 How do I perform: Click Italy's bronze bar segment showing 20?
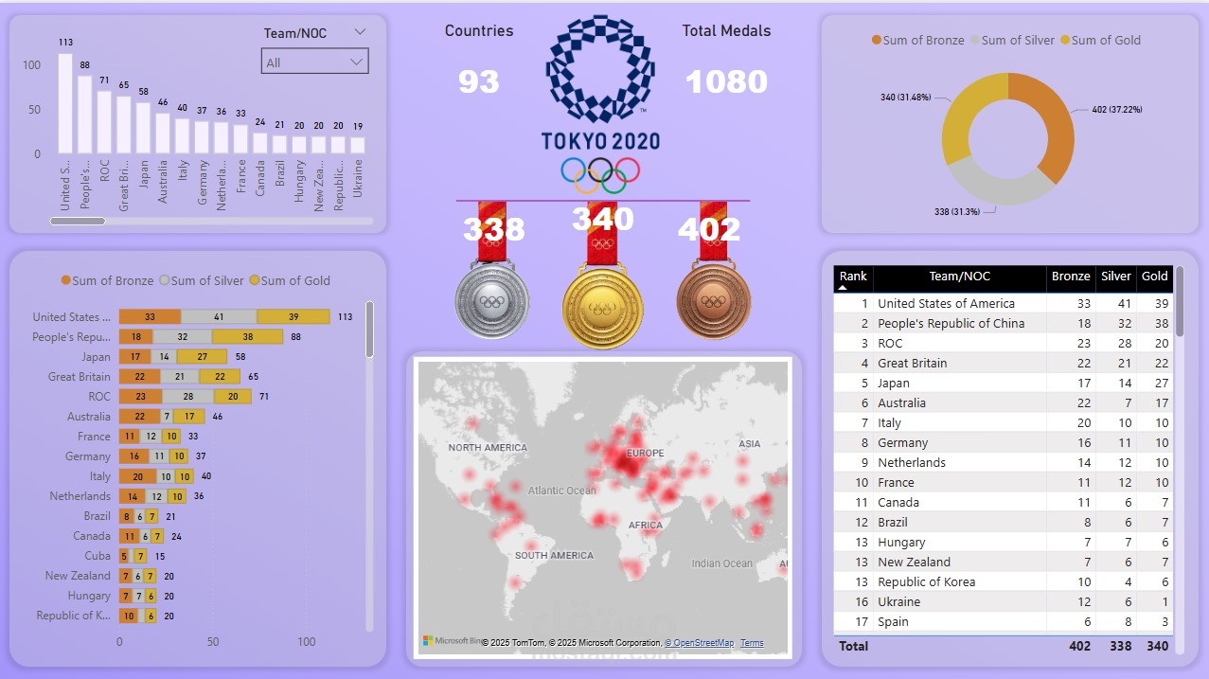click(x=137, y=476)
